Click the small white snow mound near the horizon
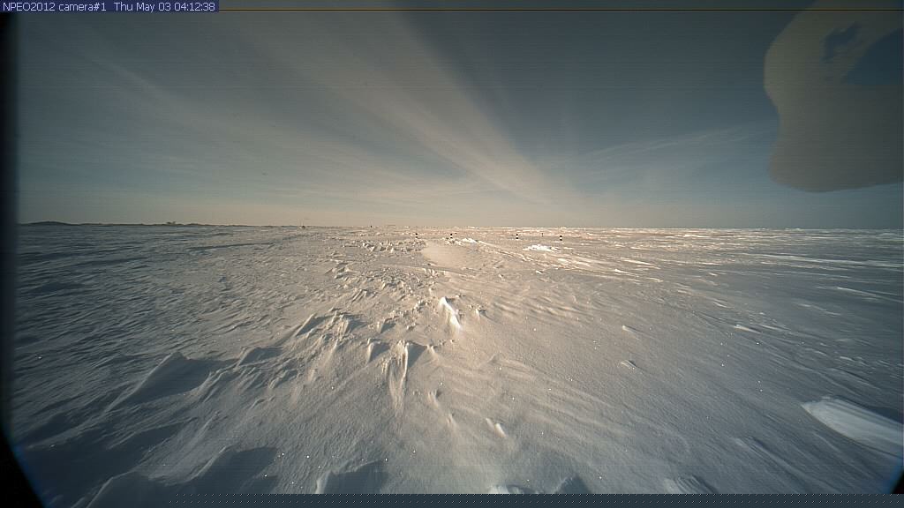904x508 pixels. coord(540,248)
